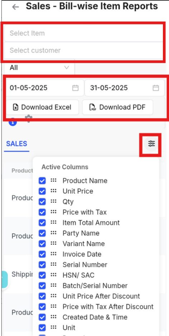Click the back arrow icon
The height and width of the screenshot is (336, 169).
click(x=15, y=7)
